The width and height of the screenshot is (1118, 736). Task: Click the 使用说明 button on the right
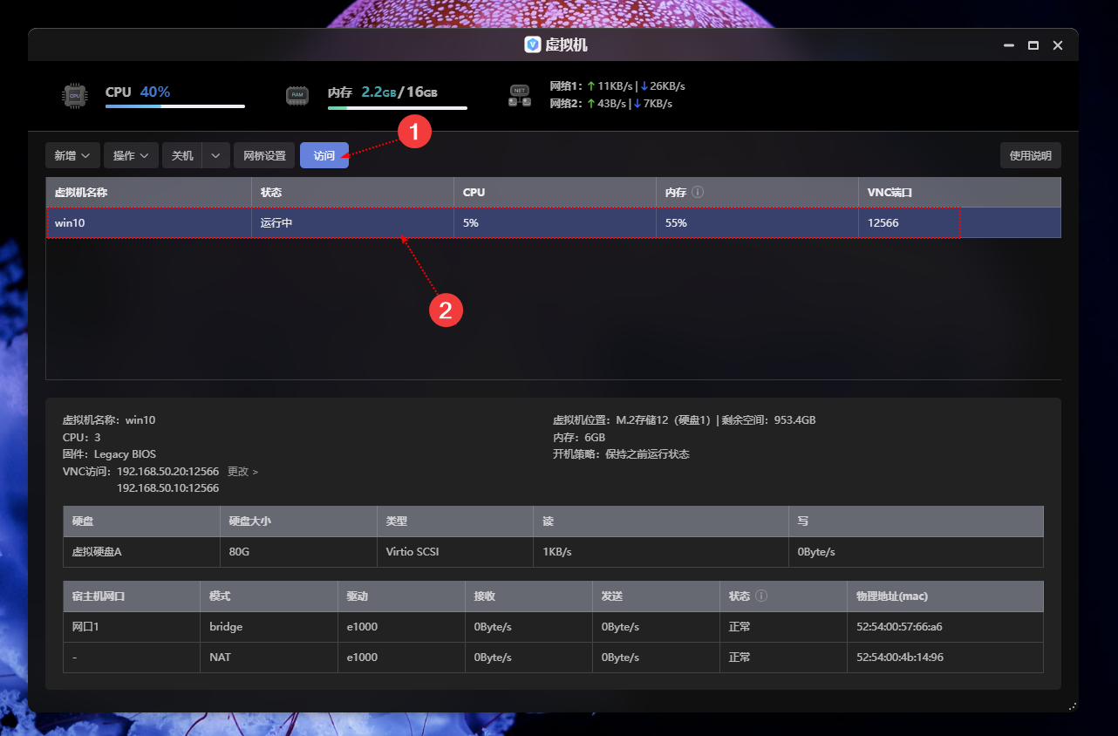(1030, 155)
